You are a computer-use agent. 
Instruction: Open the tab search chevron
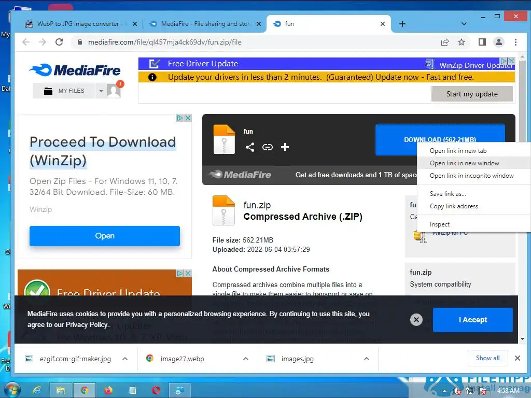464,24
